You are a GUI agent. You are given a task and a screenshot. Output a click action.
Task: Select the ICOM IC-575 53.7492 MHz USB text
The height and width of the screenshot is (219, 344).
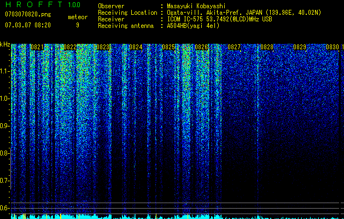219,19
